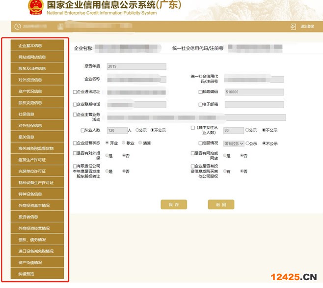Go to 疫苗生产许可证 section
This screenshot has height=288, width=323.
tap(37, 160)
